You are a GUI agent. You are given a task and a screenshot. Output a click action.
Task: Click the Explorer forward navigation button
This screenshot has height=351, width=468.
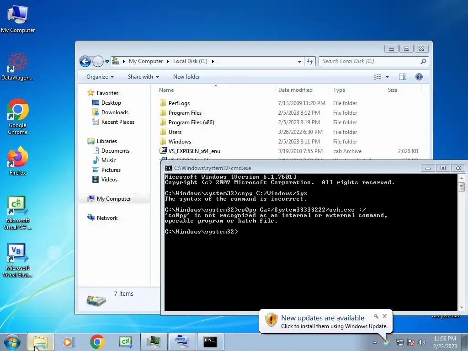[98, 62]
